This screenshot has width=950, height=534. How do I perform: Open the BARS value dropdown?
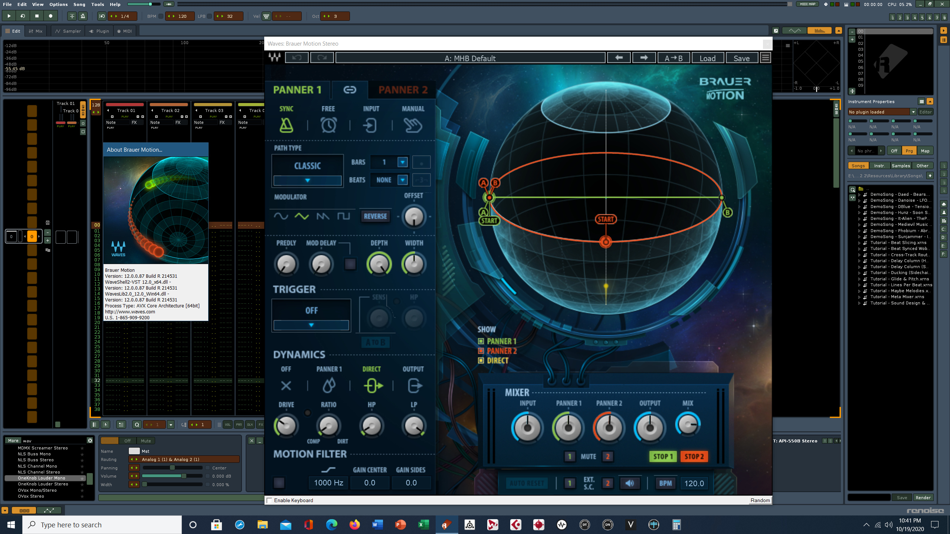click(x=402, y=162)
